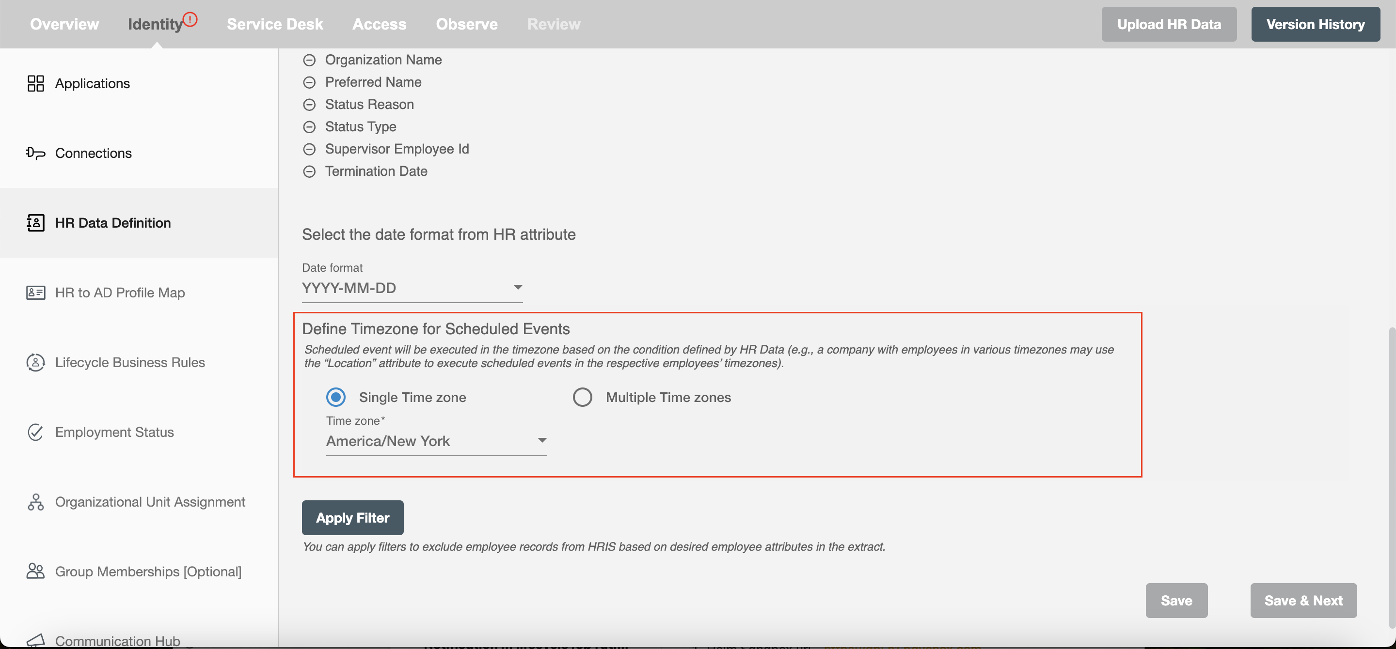
Task: Expand the Time zone dropdown
Action: (x=540, y=440)
